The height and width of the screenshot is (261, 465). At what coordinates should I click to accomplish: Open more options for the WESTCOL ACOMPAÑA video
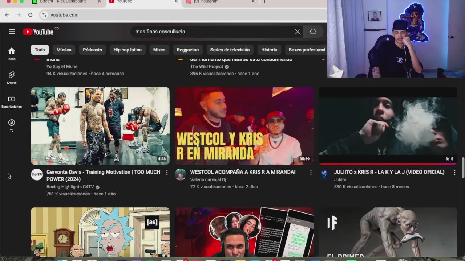(311, 173)
